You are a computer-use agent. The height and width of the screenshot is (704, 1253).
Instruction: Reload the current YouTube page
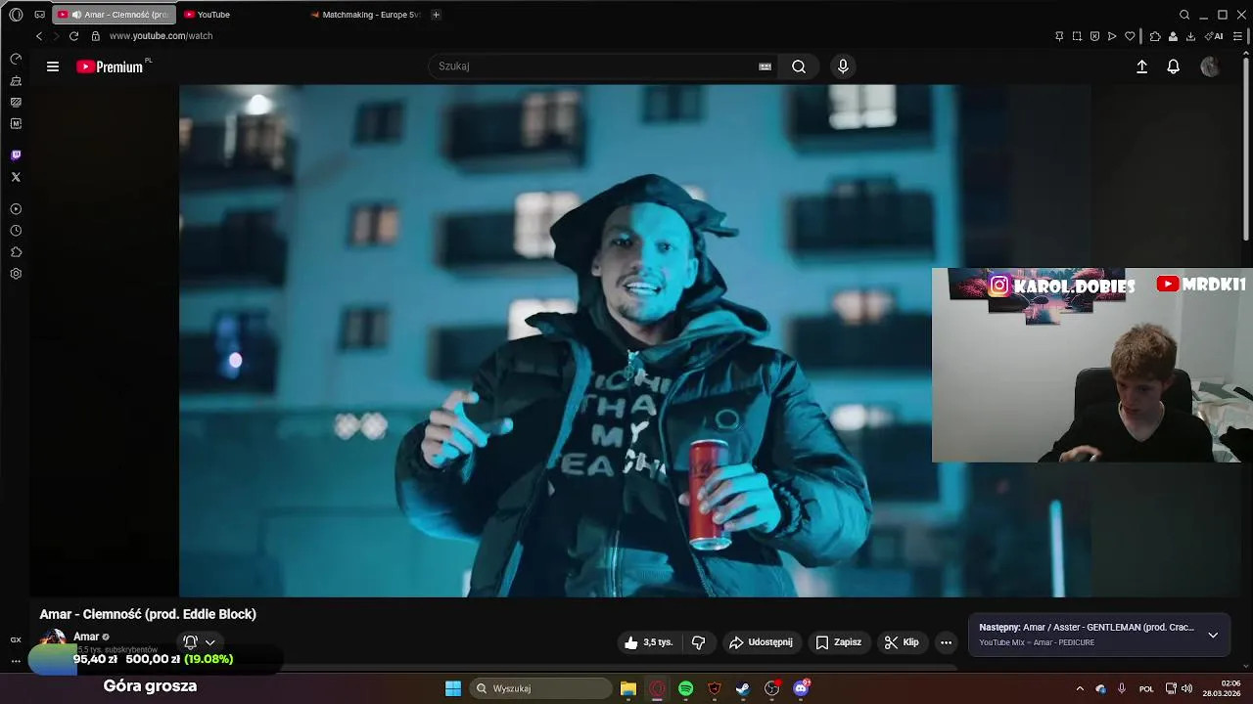[73, 36]
